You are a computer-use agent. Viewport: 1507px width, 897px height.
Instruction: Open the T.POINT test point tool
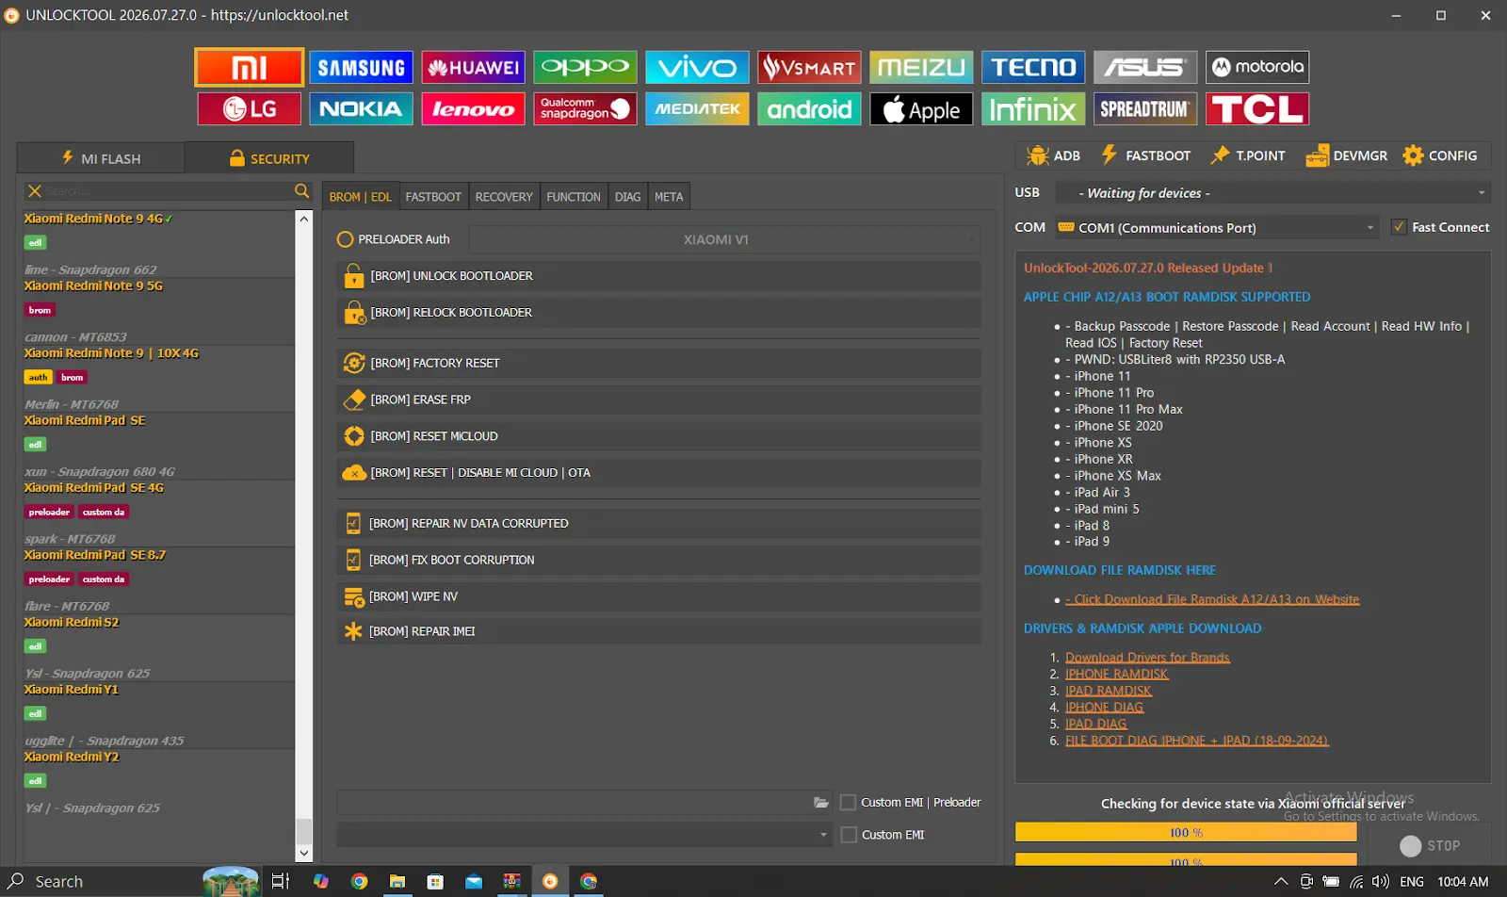(1248, 155)
